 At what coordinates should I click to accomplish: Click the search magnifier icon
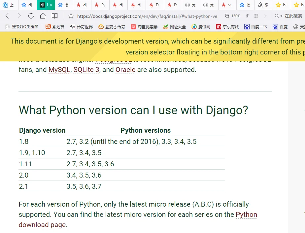click(x=277, y=16)
